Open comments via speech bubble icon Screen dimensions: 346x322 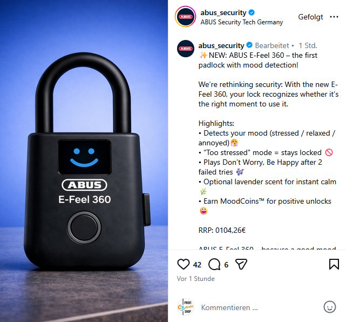point(214,264)
